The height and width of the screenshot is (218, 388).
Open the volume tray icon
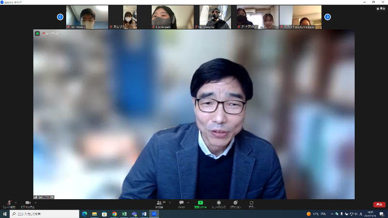[356, 214]
